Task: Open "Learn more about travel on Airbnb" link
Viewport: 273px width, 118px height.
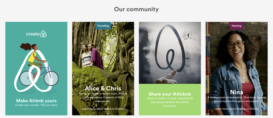Action: coord(103,109)
